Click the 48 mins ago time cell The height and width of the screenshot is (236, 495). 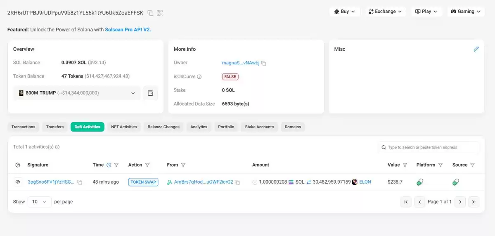(x=106, y=182)
